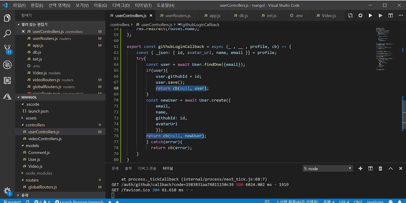Viewport: 406px width, 203px height.
Task: Create a new terminal with plus icon
Action: [x=360, y=169]
